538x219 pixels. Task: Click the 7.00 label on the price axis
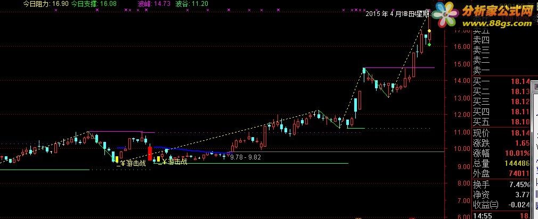pyautogui.click(x=463, y=200)
